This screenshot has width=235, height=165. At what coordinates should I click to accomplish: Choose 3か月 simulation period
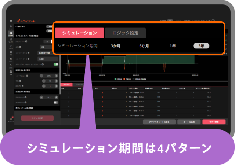tap(116, 46)
